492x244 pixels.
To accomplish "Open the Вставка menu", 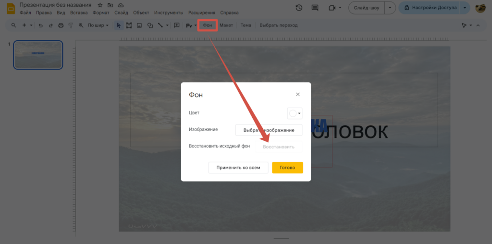I will 79,13.
